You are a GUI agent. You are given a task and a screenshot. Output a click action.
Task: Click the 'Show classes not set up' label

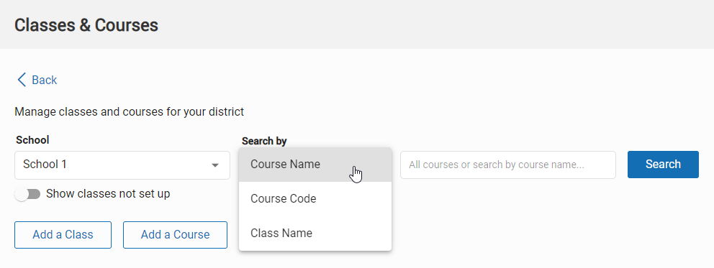coord(108,194)
